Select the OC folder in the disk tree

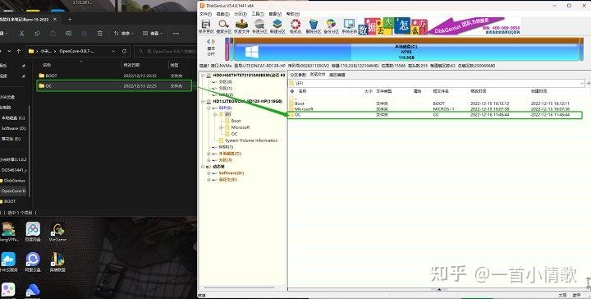coord(231,134)
